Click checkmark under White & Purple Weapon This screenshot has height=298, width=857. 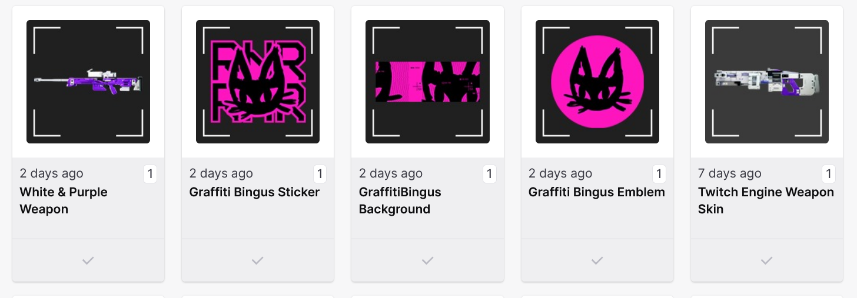coord(88,260)
